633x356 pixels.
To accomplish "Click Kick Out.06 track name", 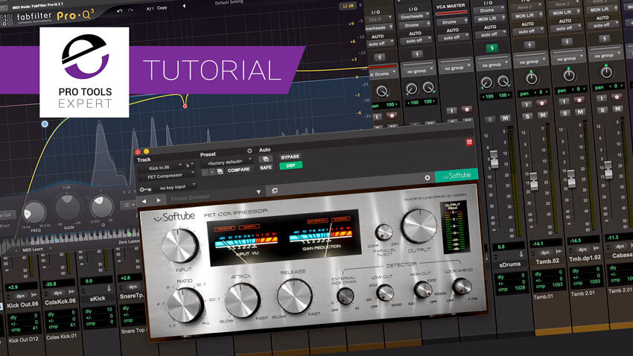I will [x=22, y=305].
